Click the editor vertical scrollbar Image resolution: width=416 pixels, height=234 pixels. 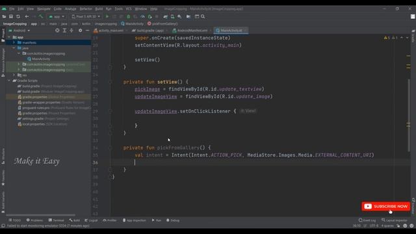point(409,116)
